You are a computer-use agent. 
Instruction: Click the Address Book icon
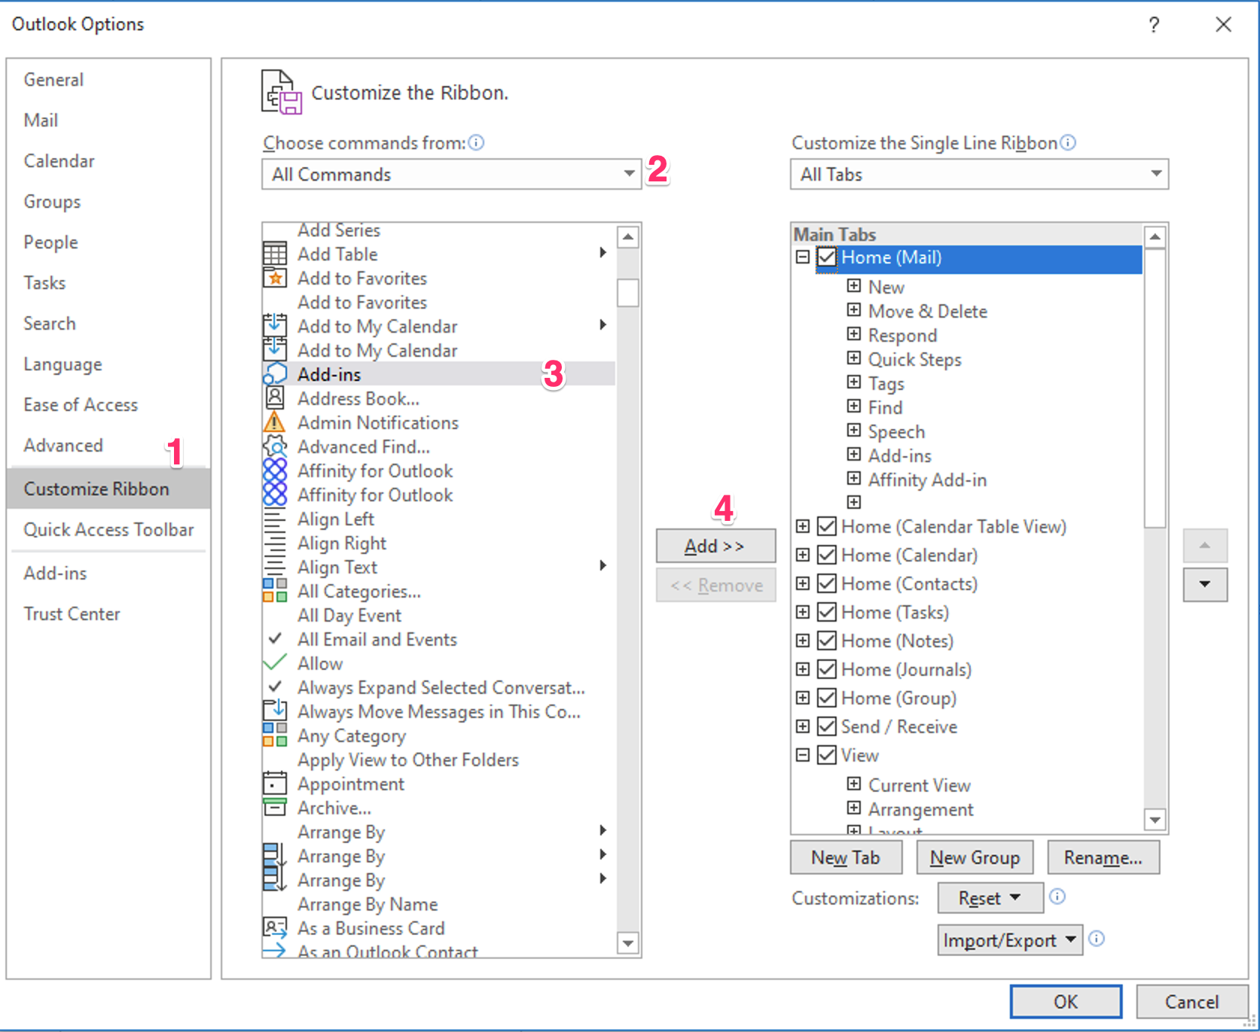(275, 398)
